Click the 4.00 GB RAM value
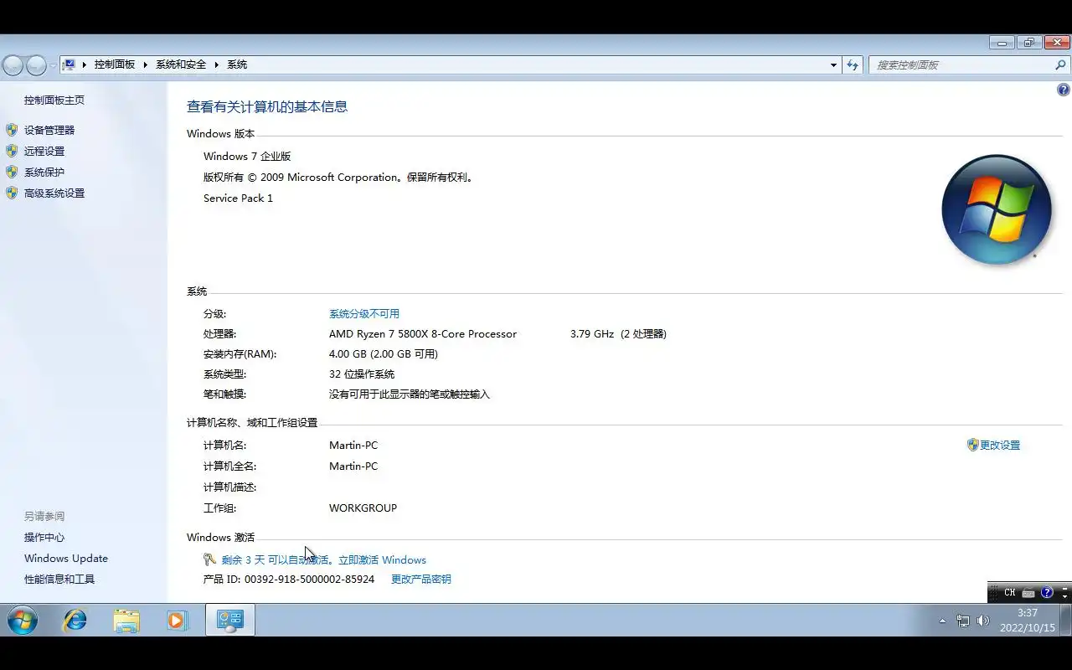Image resolution: width=1072 pixels, height=670 pixels. point(384,353)
